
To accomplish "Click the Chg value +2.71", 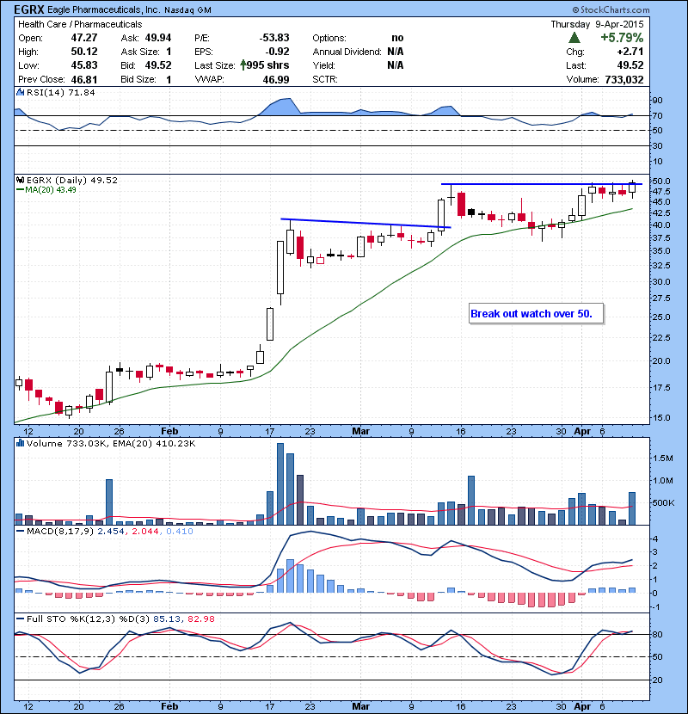I will (x=630, y=52).
